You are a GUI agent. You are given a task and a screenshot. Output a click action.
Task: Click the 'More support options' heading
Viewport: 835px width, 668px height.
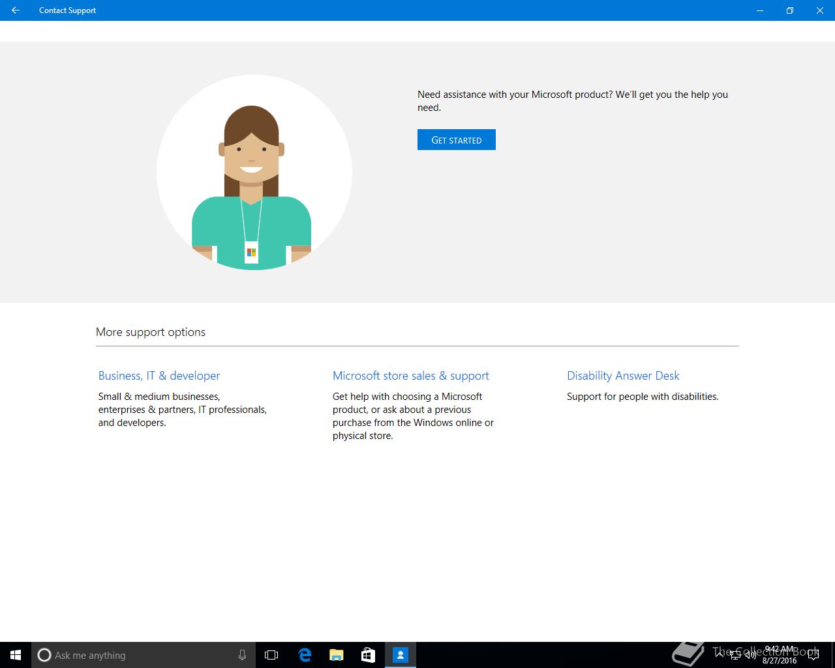coord(151,332)
